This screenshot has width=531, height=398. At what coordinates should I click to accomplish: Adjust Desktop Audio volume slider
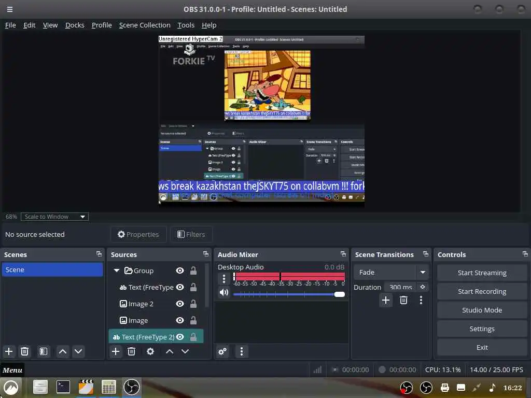pyautogui.click(x=289, y=294)
